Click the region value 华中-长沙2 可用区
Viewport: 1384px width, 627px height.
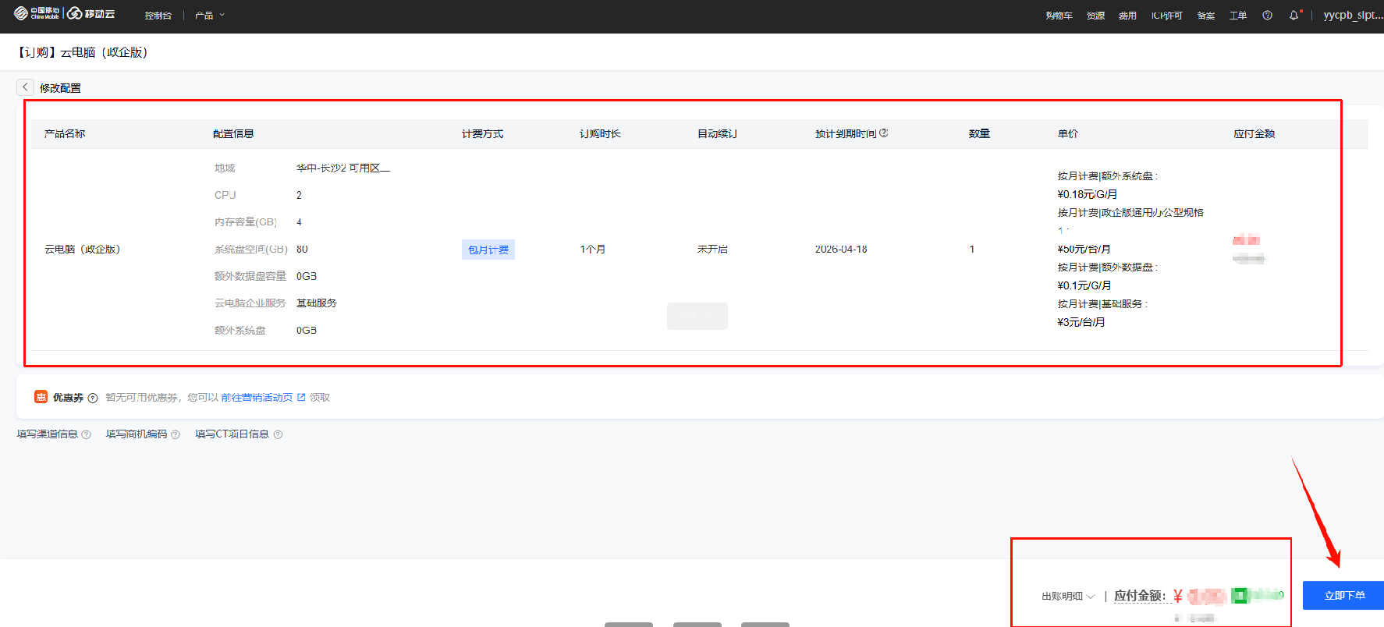point(343,168)
